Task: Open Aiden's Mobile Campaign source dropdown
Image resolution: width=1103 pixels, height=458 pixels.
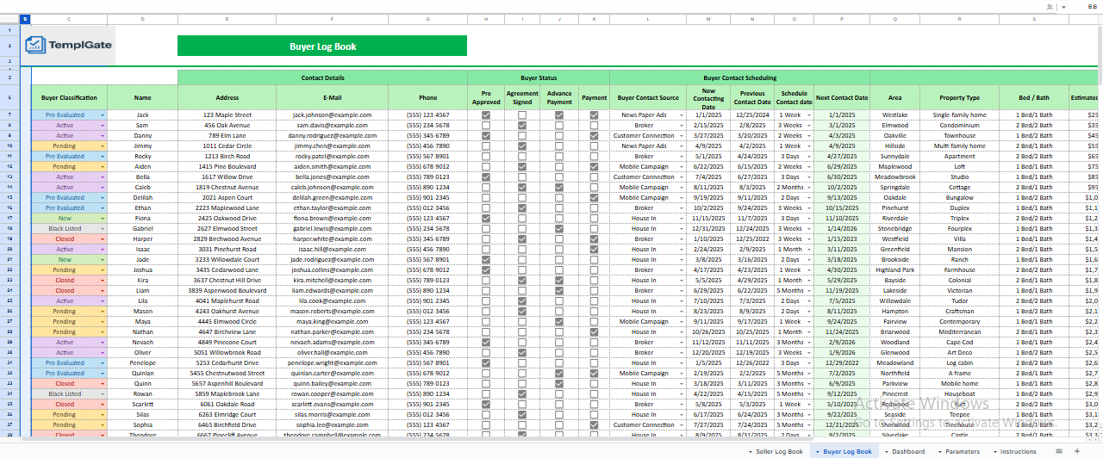Action: click(x=682, y=166)
